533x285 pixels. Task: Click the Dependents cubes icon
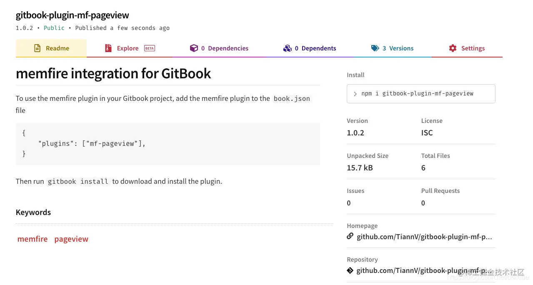(287, 48)
